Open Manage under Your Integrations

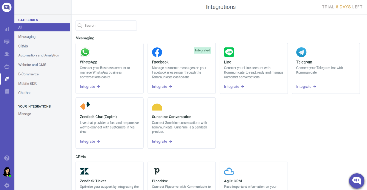(25, 114)
